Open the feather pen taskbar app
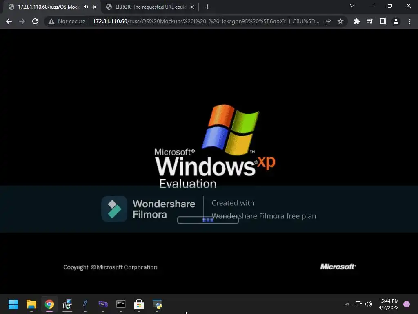 [85, 304]
